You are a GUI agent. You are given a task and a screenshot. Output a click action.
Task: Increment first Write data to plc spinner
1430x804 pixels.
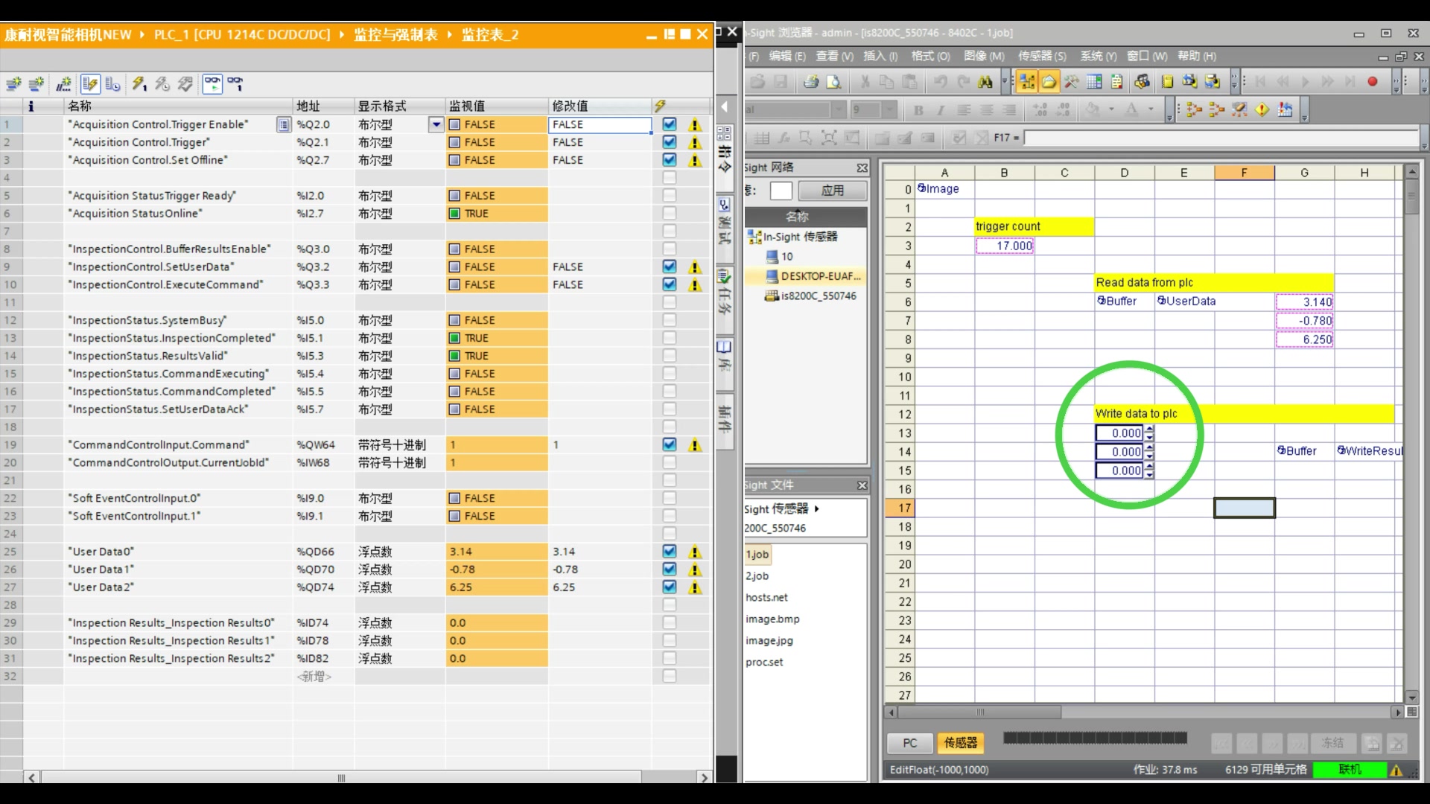[x=1149, y=430]
